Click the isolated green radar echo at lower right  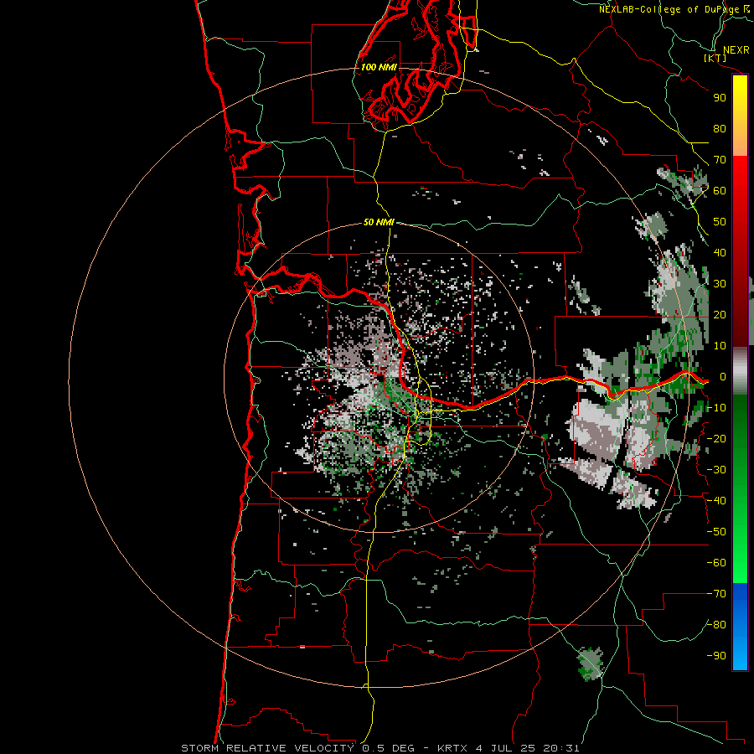(590, 664)
